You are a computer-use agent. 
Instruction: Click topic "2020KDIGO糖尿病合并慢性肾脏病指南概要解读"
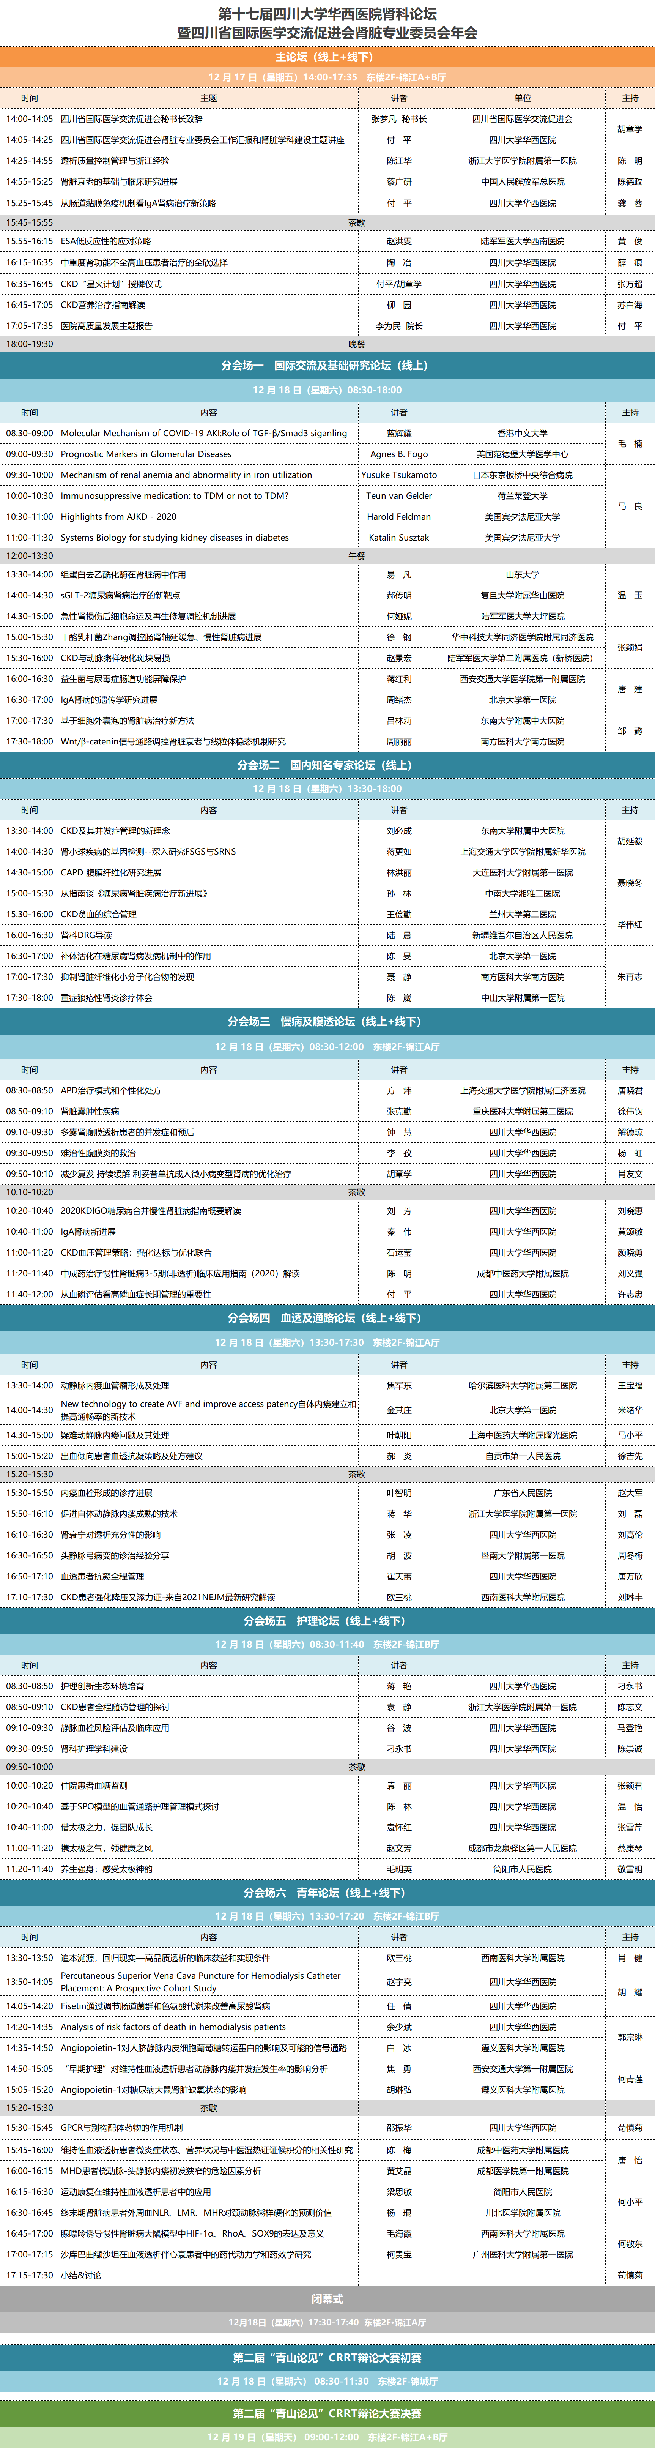(151, 1211)
